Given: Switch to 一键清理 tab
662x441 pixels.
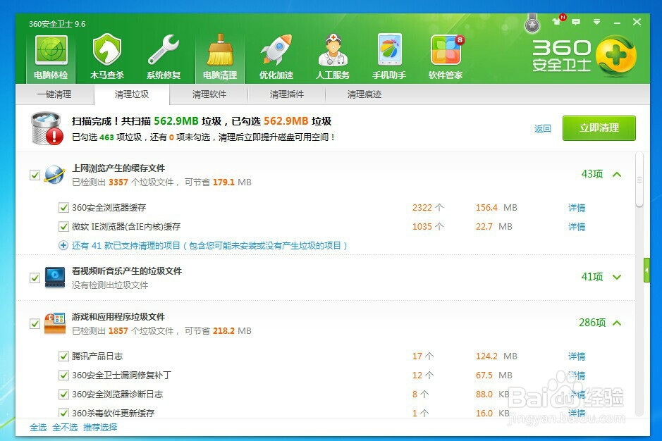Looking at the screenshot, I should (54, 94).
